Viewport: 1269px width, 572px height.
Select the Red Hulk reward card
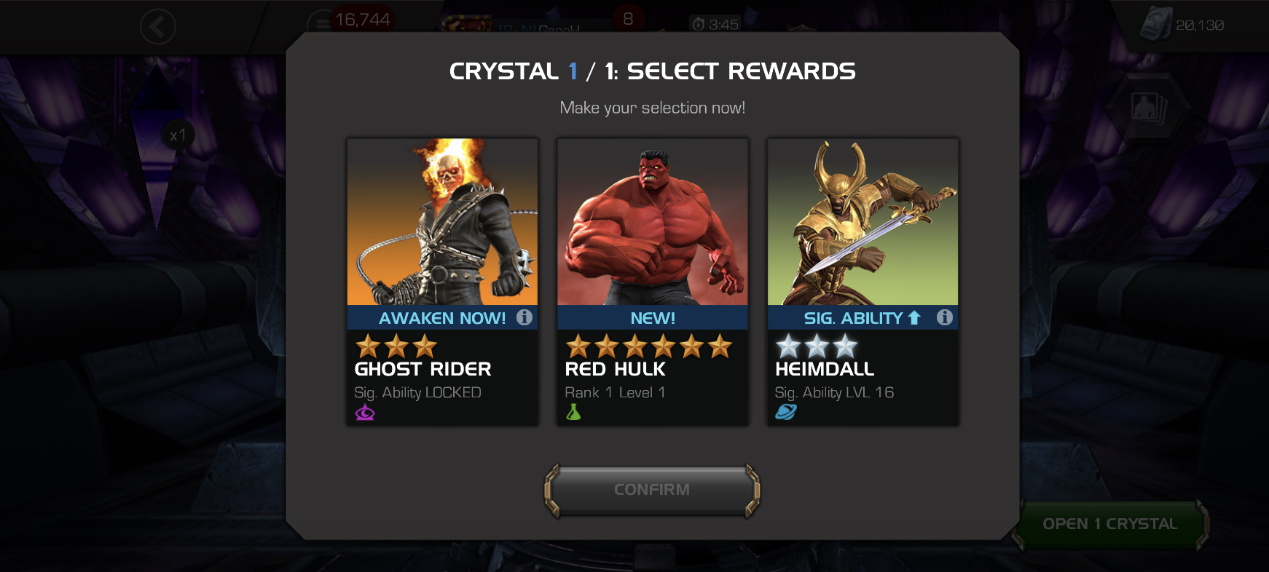[653, 282]
